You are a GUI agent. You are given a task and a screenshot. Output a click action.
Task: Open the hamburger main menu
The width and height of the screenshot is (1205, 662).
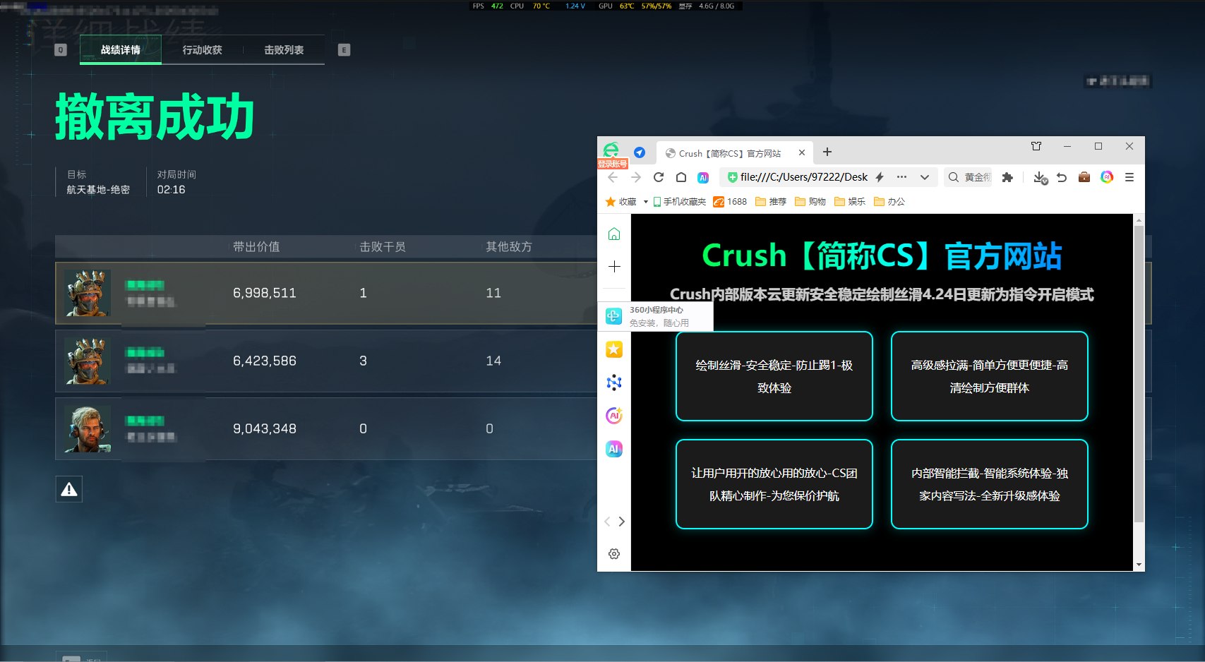pyautogui.click(x=1129, y=177)
